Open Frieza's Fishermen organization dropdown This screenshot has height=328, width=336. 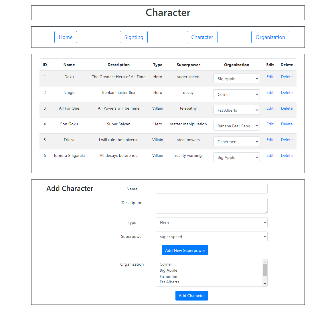tap(237, 142)
